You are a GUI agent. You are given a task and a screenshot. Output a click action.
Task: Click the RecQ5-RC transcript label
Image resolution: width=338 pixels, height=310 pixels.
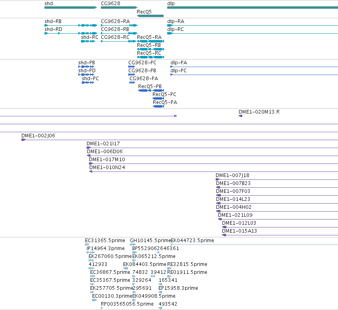pos(149,53)
